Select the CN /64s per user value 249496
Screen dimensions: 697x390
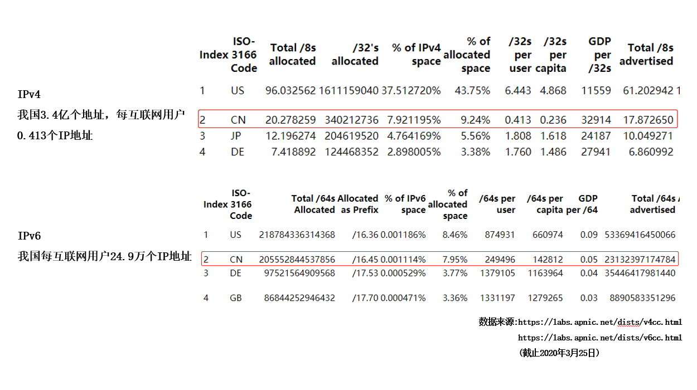click(500, 260)
